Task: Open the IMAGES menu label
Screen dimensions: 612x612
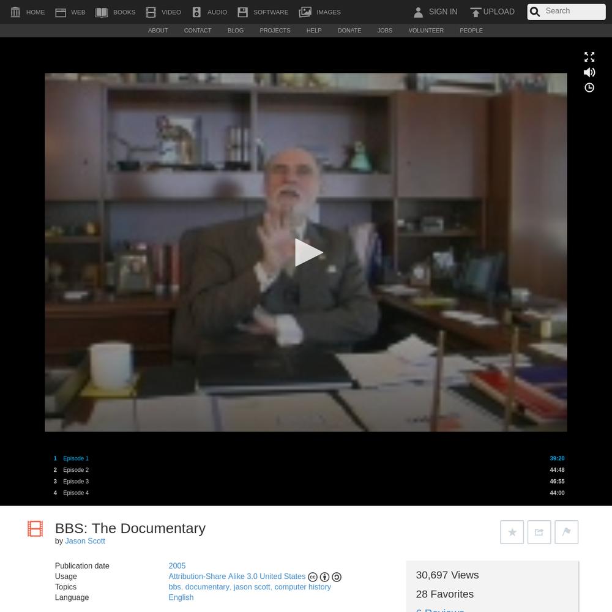Action: coord(329,12)
